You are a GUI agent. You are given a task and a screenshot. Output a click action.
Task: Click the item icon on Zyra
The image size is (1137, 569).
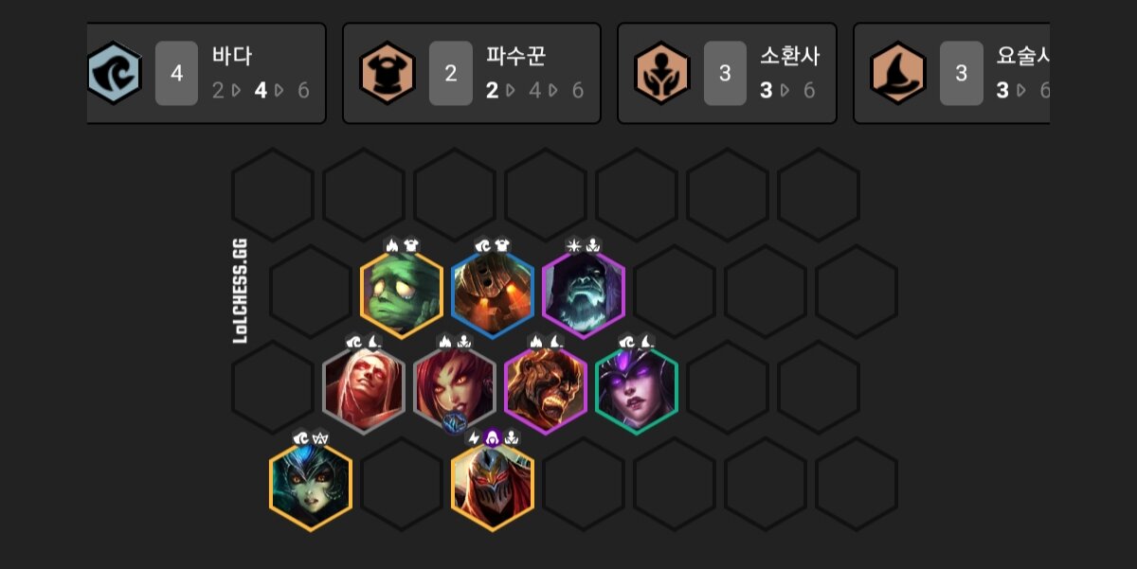click(x=456, y=423)
